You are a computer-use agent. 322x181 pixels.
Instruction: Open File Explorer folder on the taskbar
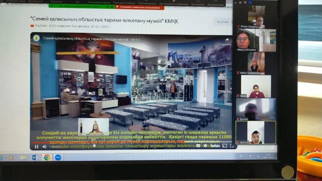click(x=24, y=157)
